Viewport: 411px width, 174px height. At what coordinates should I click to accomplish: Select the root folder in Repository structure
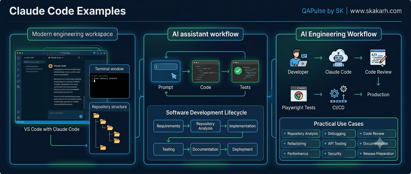[x=96, y=115]
